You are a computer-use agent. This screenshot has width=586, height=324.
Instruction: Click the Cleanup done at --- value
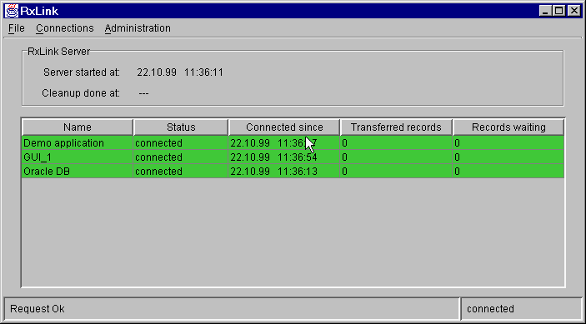click(143, 93)
